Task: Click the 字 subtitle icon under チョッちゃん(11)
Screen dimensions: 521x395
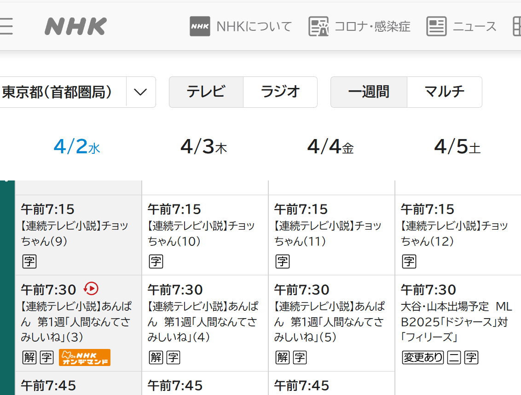Action: coord(283,261)
